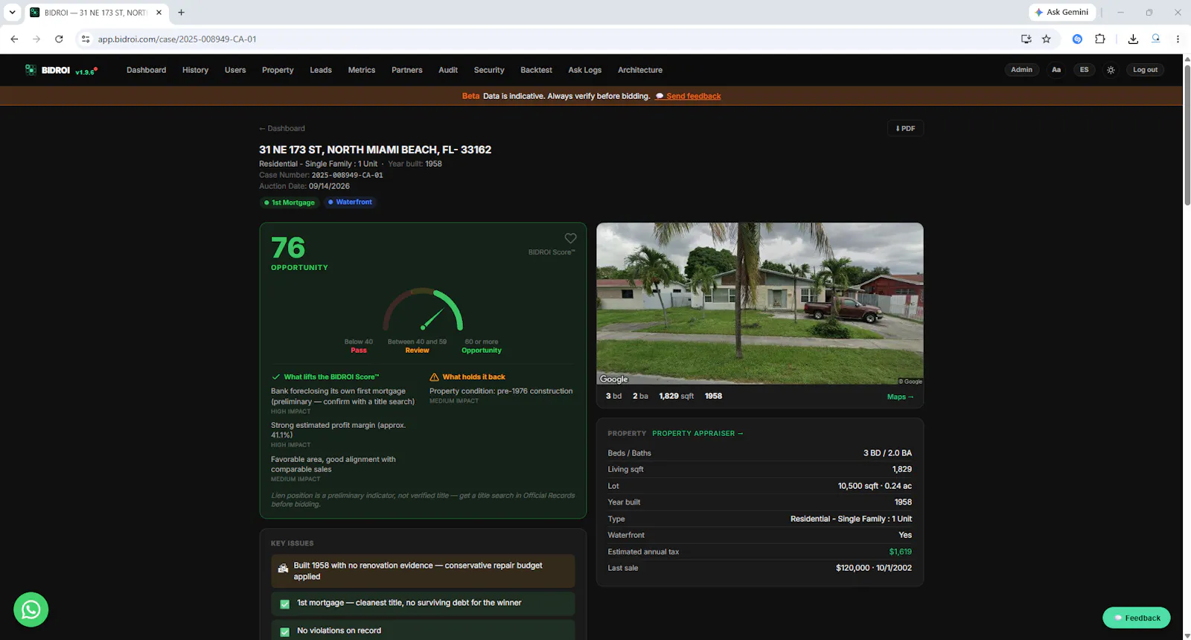Click the score value 76
Screen dimensions: 1191x640
click(x=288, y=247)
